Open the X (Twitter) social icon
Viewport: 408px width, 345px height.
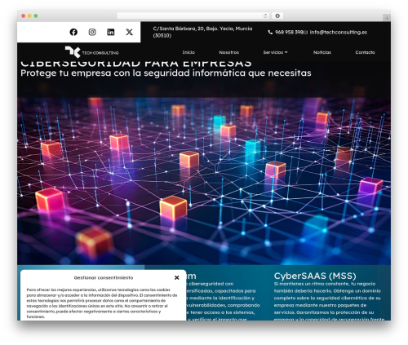[130, 32]
